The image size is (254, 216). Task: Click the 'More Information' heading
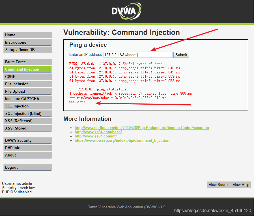[87, 119]
